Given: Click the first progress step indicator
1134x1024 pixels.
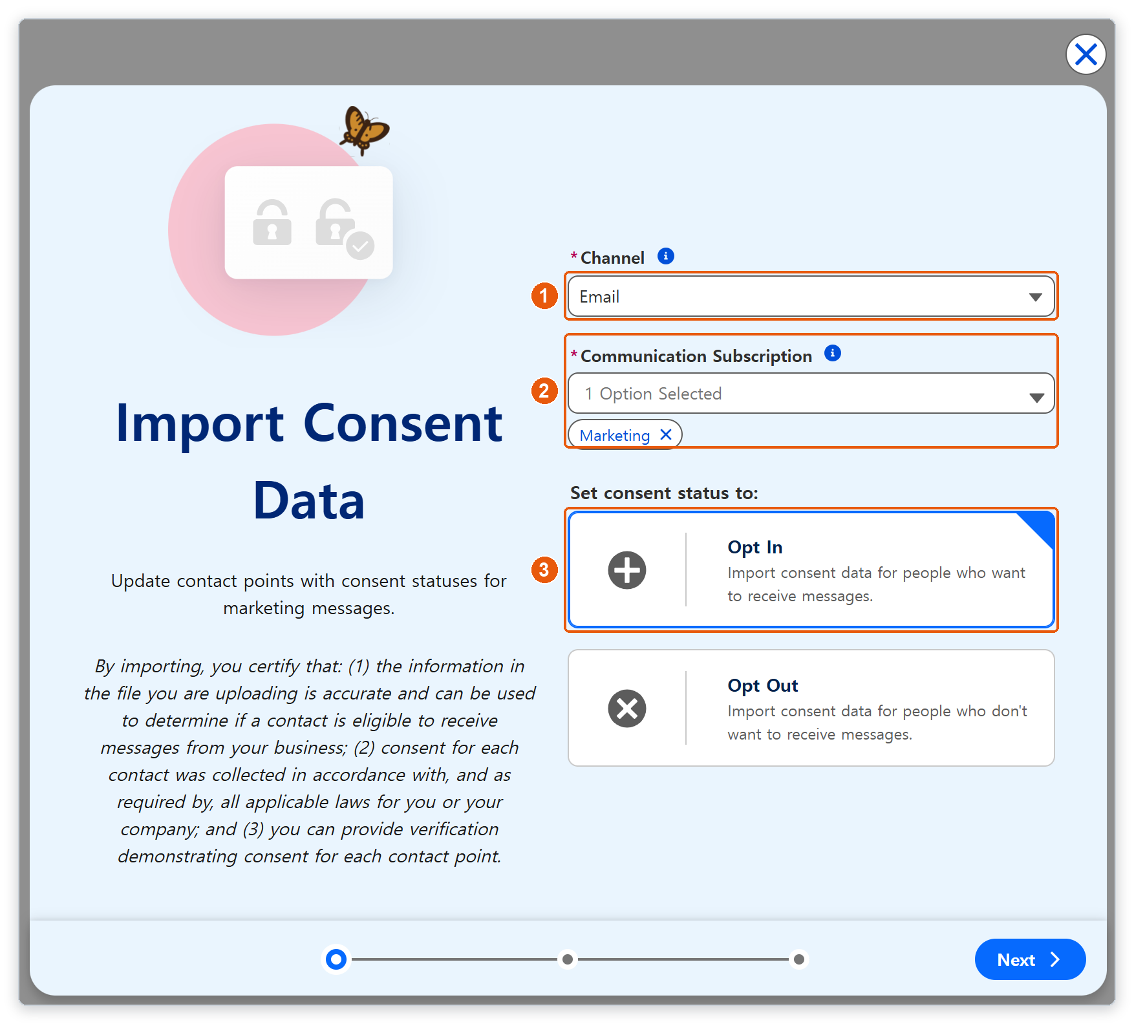Looking at the screenshot, I should click(x=336, y=959).
